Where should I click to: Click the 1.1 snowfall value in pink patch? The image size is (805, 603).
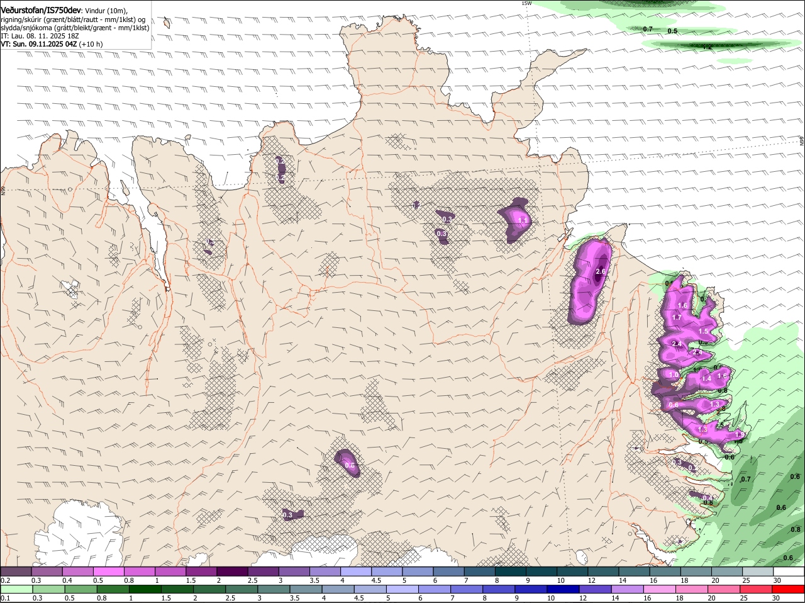(x=522, y=220)
